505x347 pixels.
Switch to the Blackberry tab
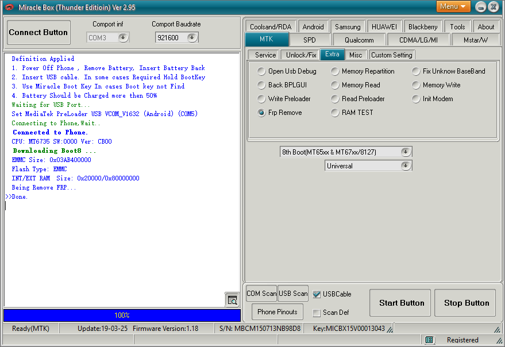coord(423,27)
